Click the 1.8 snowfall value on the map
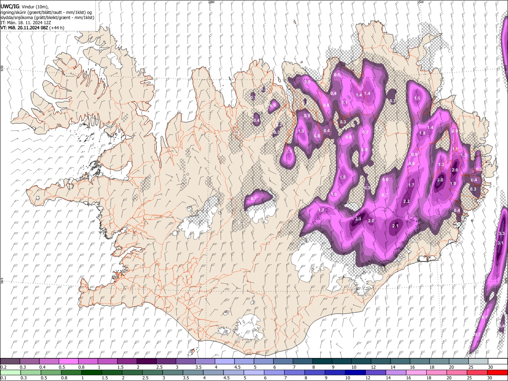 (422, 133)
